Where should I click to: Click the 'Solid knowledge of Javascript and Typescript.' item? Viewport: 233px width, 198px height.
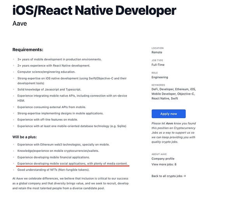[x=49, y=90]
